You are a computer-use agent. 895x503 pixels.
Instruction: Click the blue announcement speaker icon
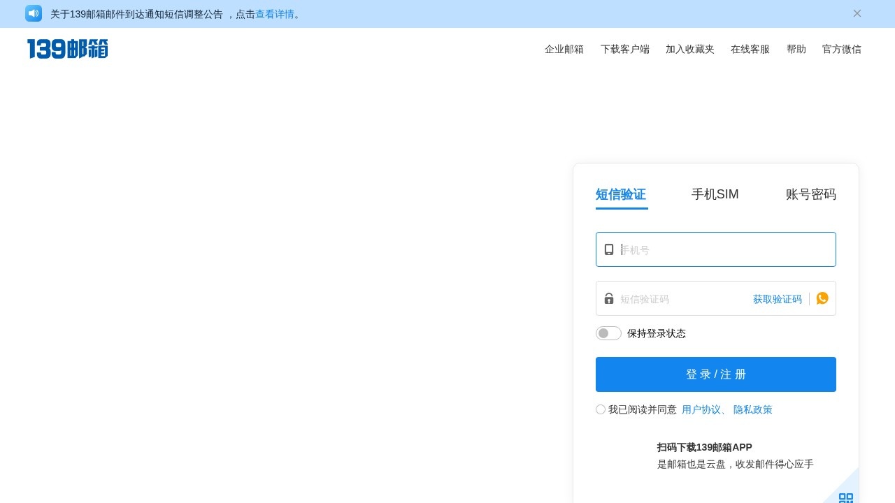click(33, 13)
